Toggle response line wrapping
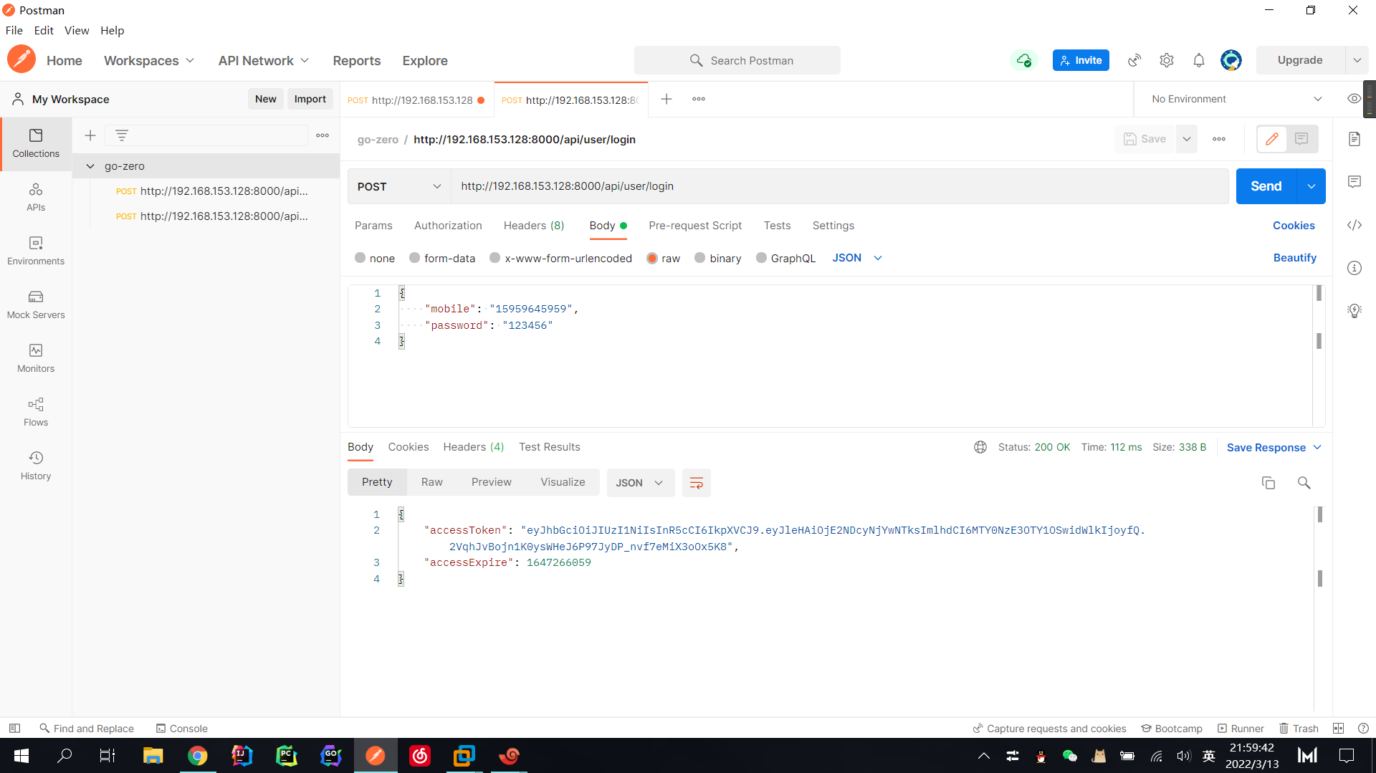 tap(696, 483)
